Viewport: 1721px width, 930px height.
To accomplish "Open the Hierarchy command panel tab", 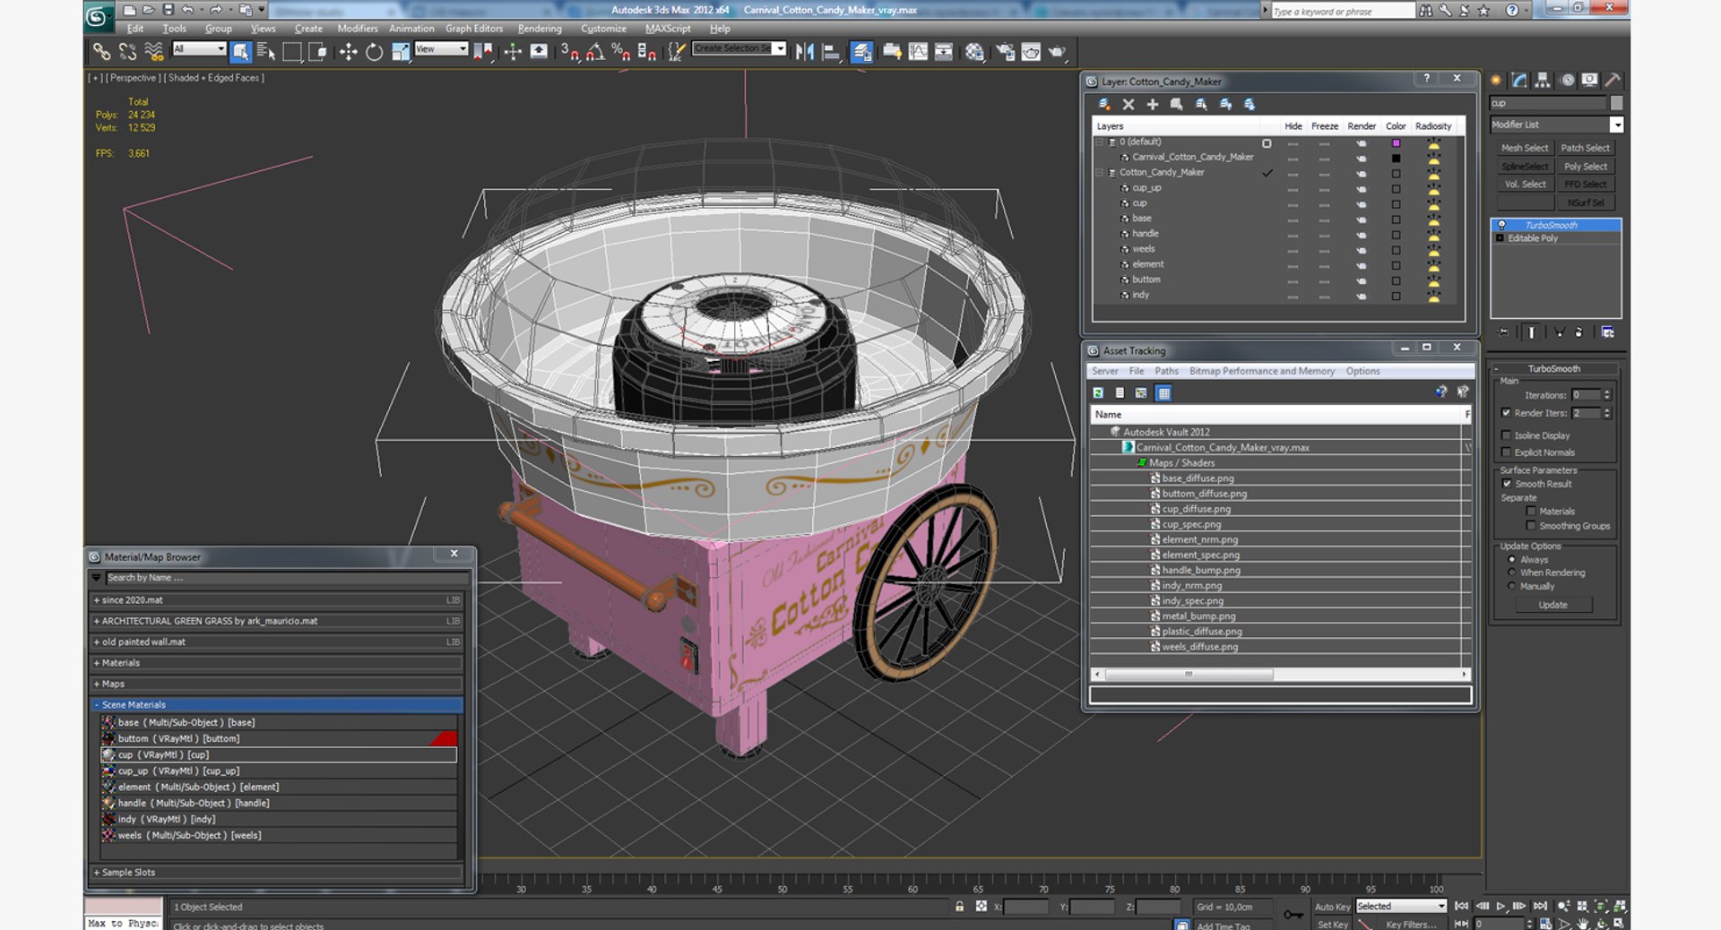I will [1543, 80].
